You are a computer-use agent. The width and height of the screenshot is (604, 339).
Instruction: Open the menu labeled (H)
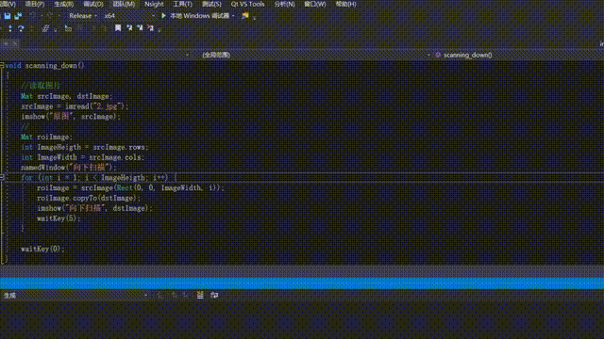[345, 4]
